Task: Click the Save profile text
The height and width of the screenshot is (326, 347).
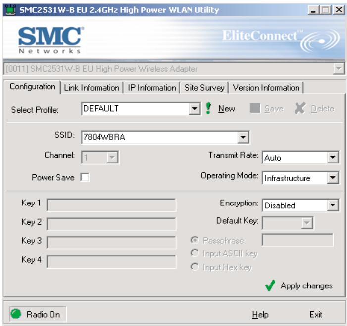Action: (274, 109)
